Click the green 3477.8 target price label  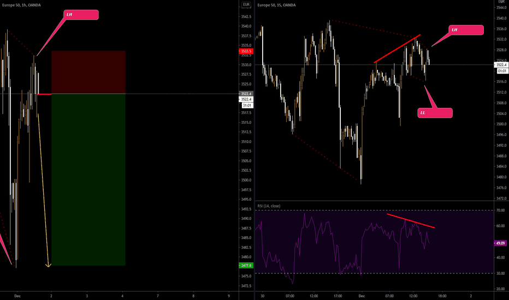click(246, 265)
